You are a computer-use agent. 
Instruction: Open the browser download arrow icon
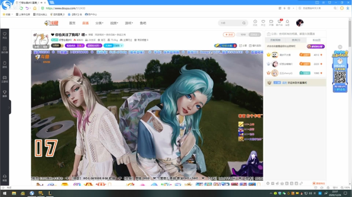[348, 8]
